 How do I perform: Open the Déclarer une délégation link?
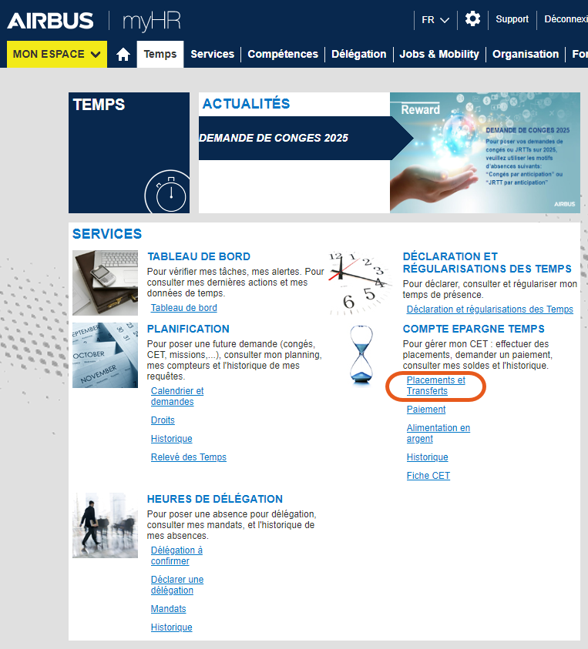click(x=177, y=585)
